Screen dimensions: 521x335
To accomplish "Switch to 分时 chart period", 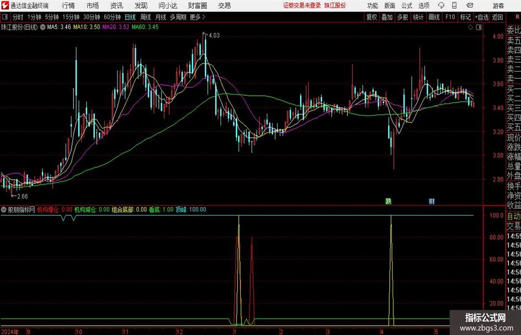I will pyautogui.click(x=18, y=17).
